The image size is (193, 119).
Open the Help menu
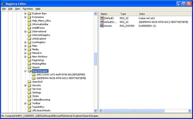tap(38, 9)
